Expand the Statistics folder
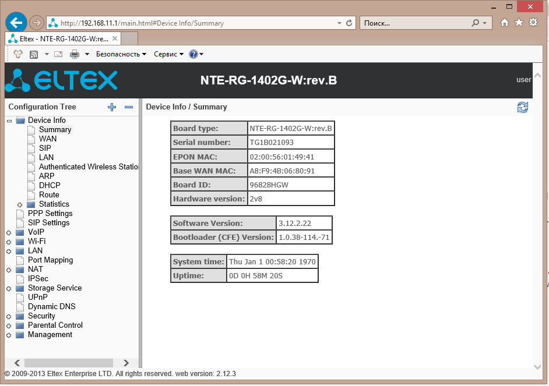Screen dimensions: 549x386 (20, 205)
